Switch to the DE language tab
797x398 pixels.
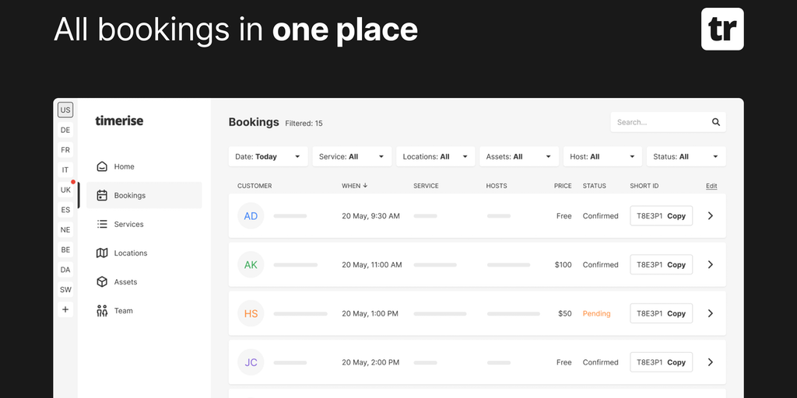click(65, 130)
